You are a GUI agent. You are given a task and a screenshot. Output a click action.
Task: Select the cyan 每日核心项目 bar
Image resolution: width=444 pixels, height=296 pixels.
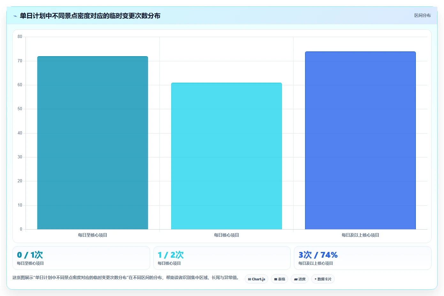(x=226, y=156)
